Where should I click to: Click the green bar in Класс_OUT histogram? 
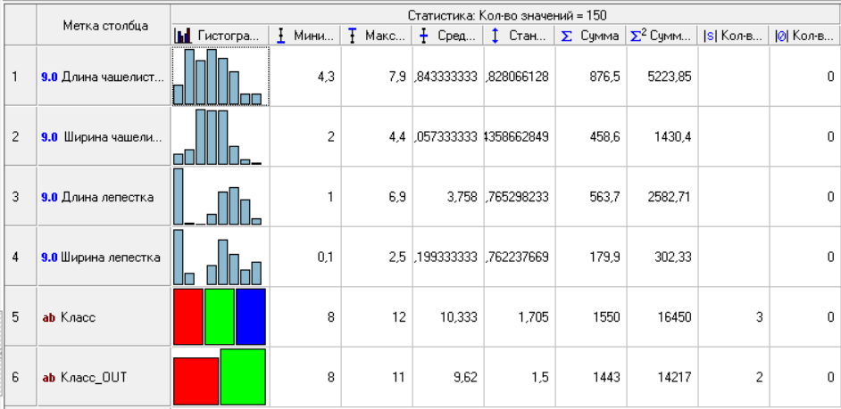point(243,377)
